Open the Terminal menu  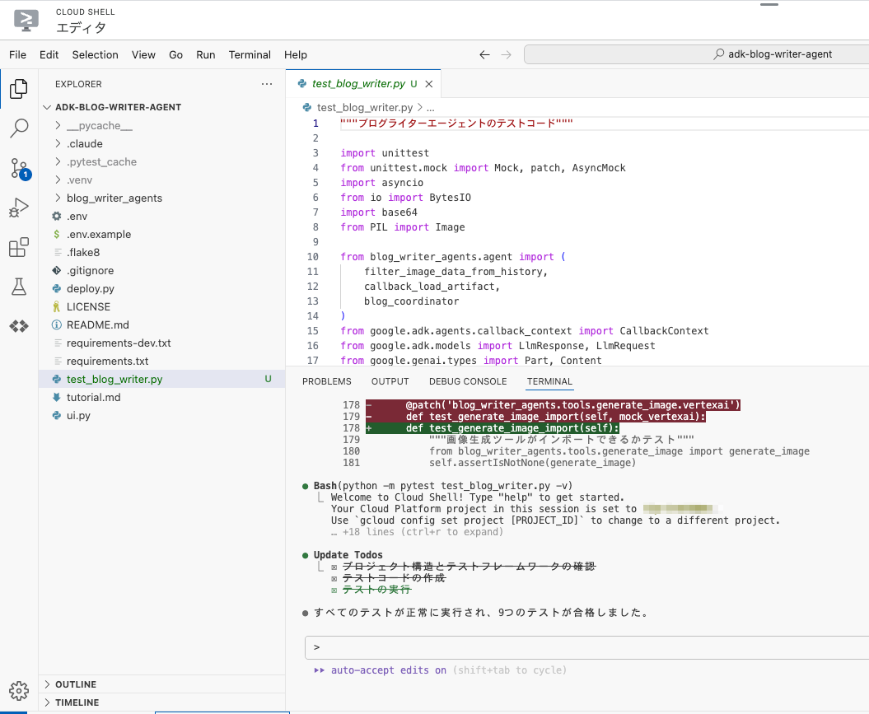[249, 54]
